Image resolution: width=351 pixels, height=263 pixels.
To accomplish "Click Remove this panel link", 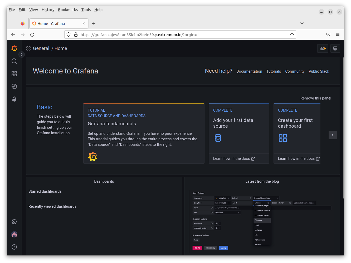I will [x=316, y=98].
